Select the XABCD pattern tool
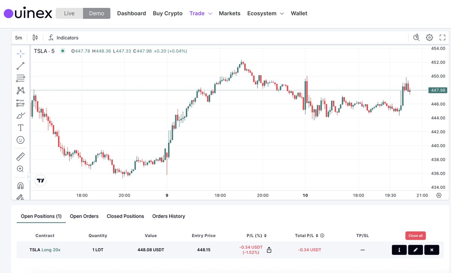 click(x=20, y=90)
